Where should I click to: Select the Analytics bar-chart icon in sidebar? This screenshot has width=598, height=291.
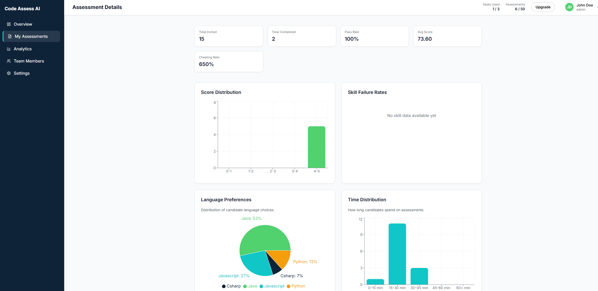point(8,49)
